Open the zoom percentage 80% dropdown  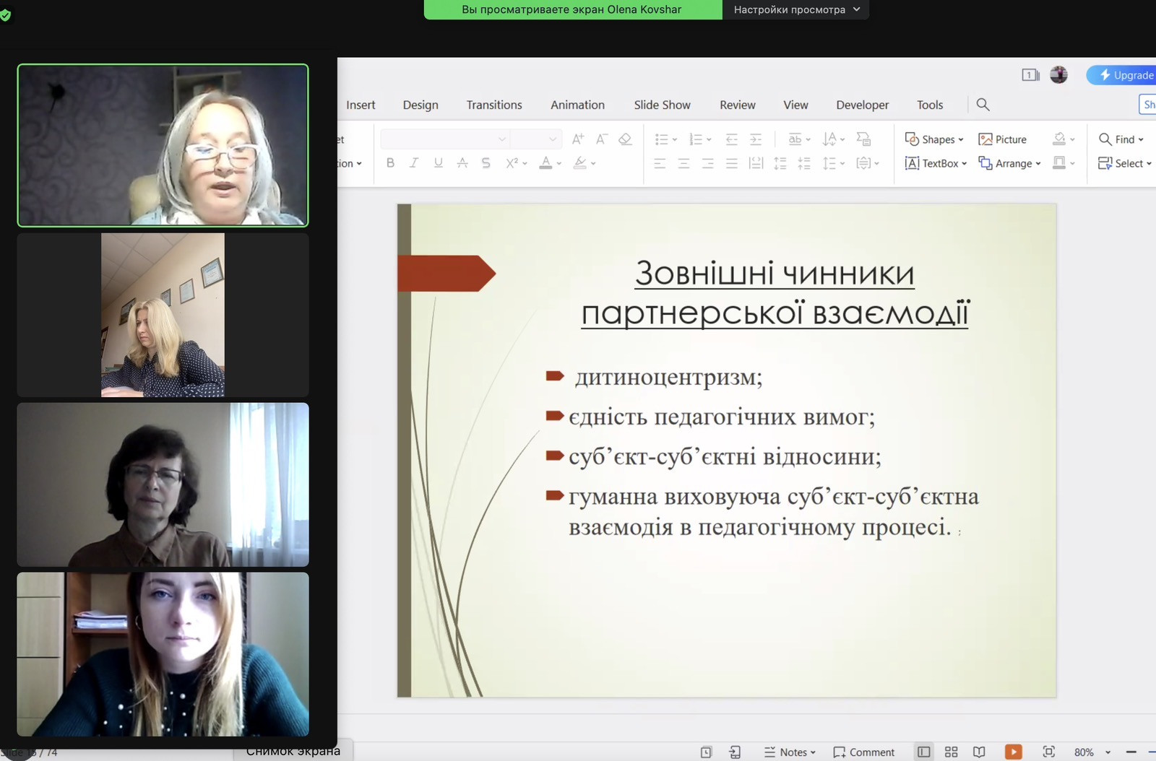1092,752
